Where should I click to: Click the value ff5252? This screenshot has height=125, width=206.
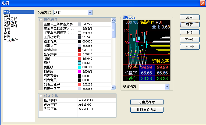click(87, 84)
